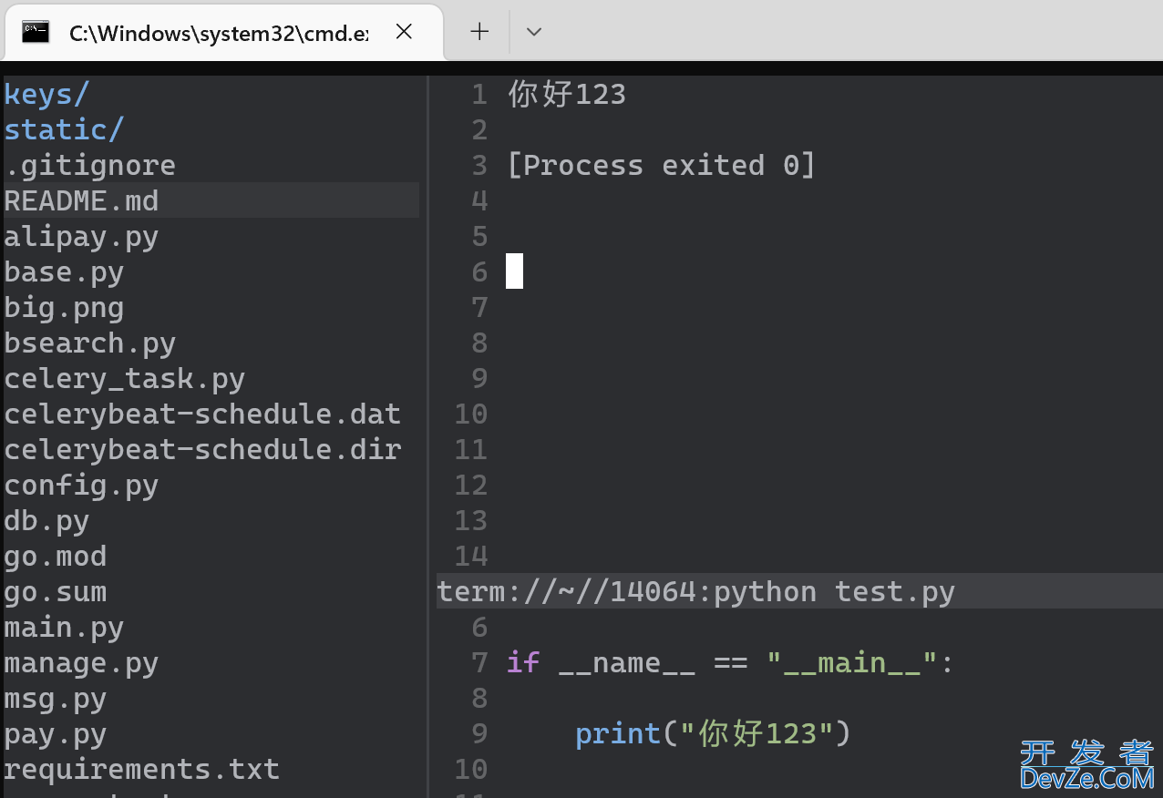Click the if __name__ == "__main__" line

pyautogui.click(x=730, y=662)
